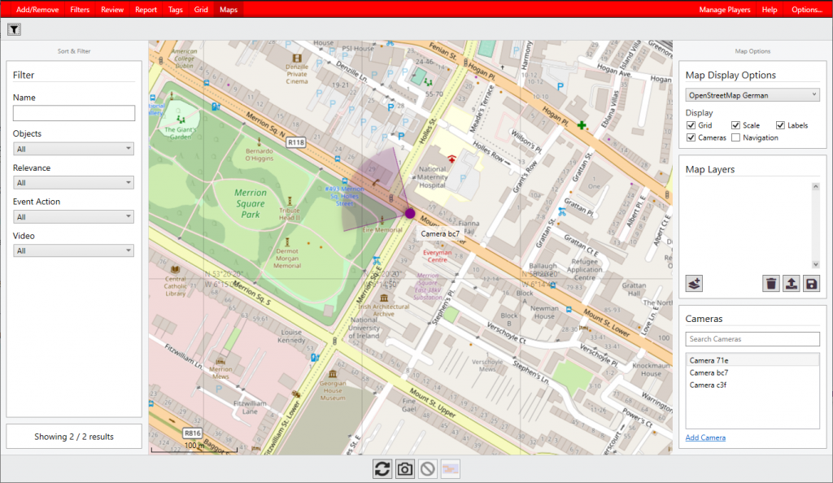Delete the map layer with the trash icon
This screenshot has height=483, width=833.
pos(771,284)
